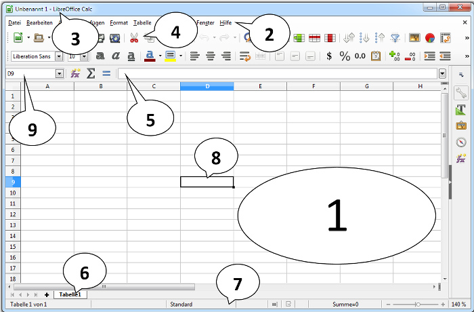The image size is (474, 312).
Task: Expand the formula input line arrow
Action: point(443,73)
